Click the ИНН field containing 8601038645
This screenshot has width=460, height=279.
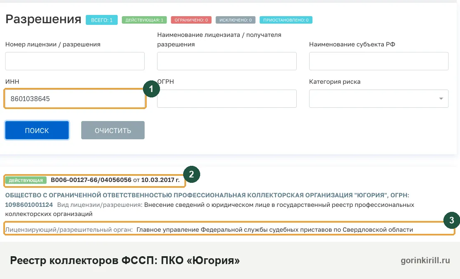75,99
